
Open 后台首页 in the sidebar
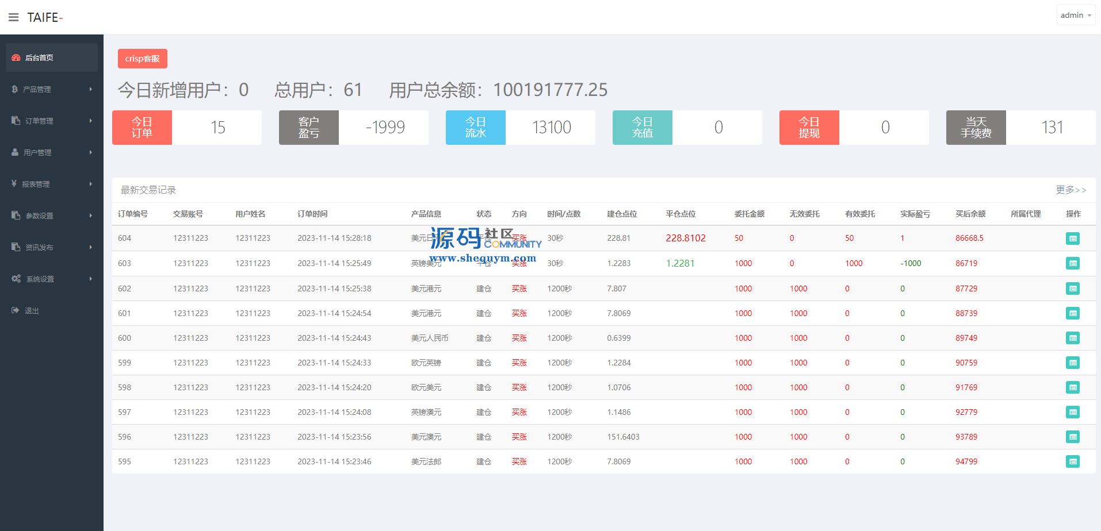tap(52, 57)
